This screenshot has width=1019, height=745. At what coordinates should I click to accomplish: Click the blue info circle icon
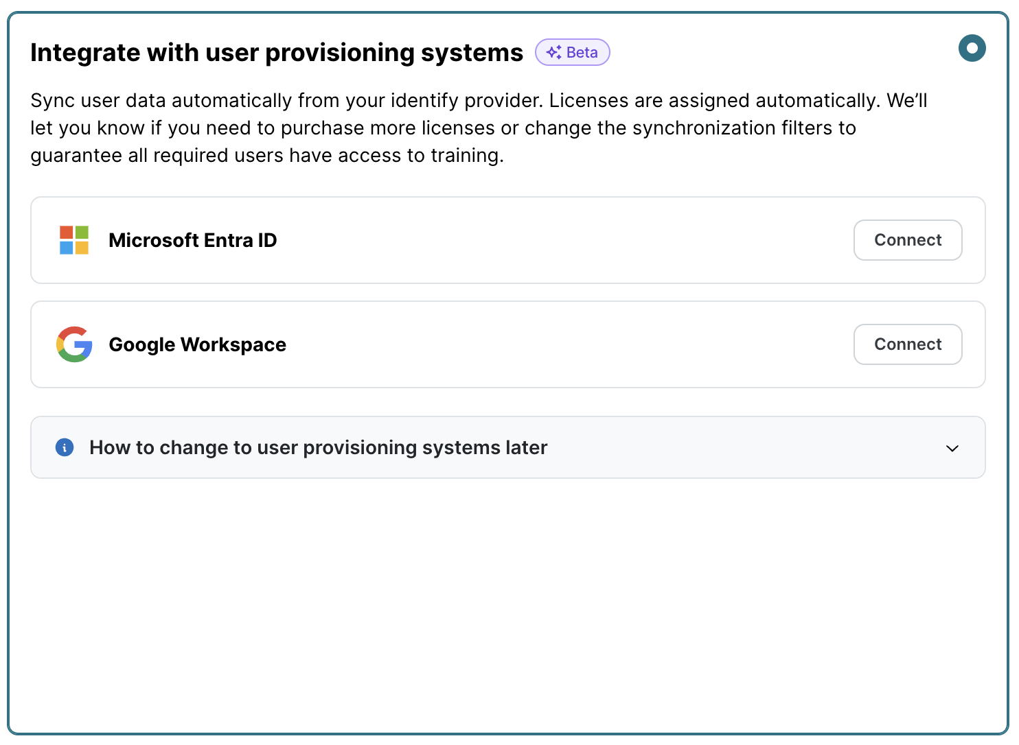tap(65, 448)
